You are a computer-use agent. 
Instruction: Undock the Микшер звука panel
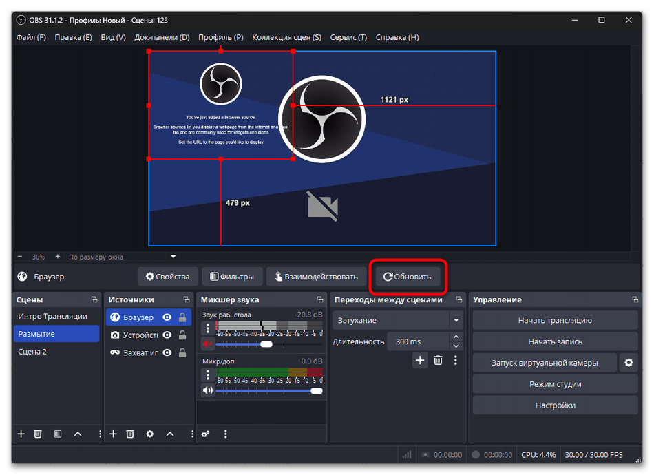[319, 300]
